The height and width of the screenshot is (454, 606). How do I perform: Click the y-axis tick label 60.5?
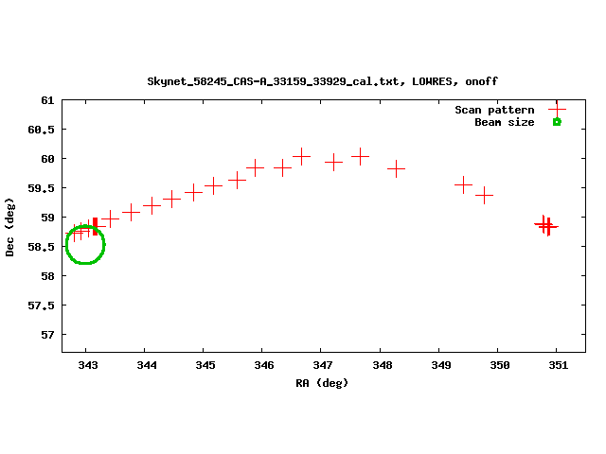click(x=41, y=130)
